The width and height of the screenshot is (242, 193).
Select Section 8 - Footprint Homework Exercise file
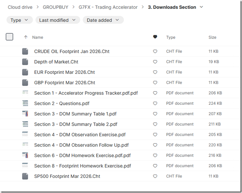(82, 166)
